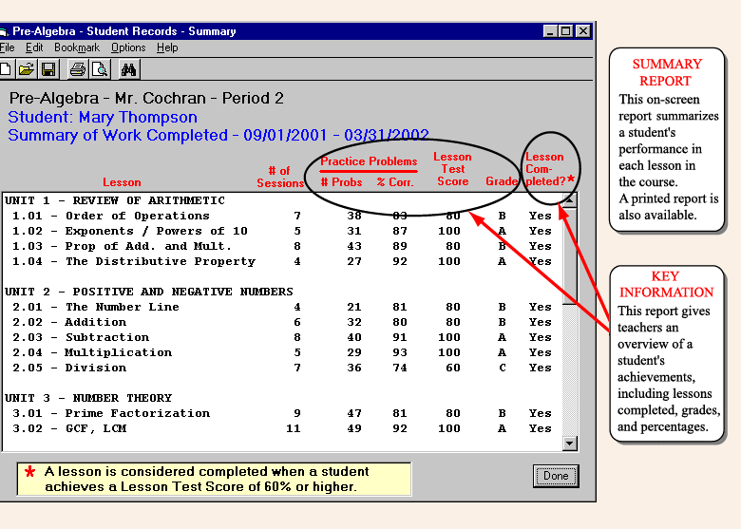
Task: Open the File menu
Action: tap(8, 47)
